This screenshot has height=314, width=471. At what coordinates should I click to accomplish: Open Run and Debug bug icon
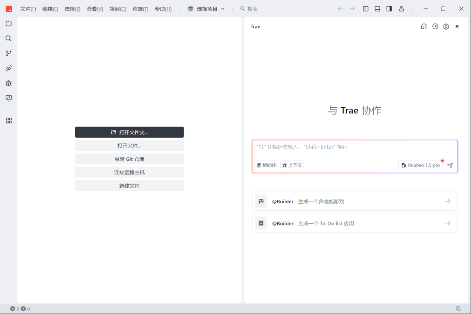[x=9, y=83]
